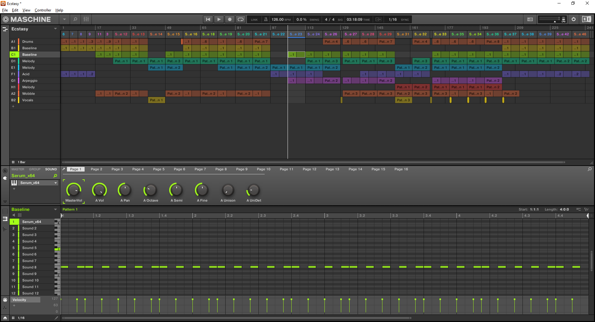
Task: Open the mixer view icon
Action: [x=86, y=19]
